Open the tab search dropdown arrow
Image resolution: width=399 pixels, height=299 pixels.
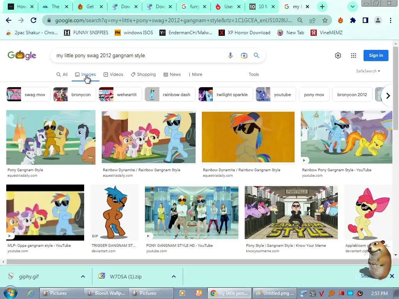point(352,7)
